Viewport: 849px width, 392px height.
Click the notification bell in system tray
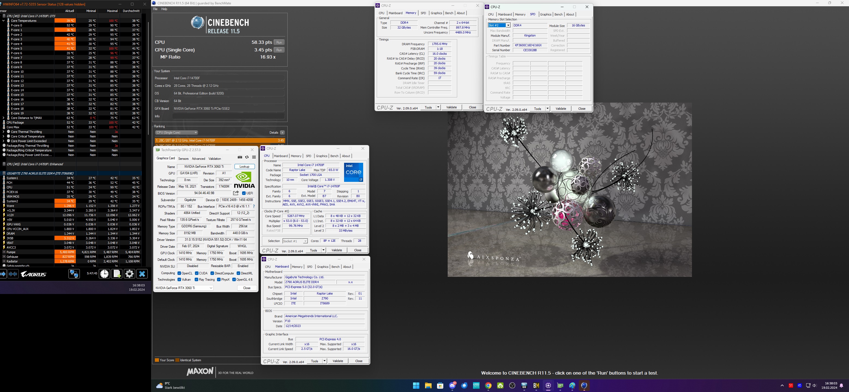[841, 385]
